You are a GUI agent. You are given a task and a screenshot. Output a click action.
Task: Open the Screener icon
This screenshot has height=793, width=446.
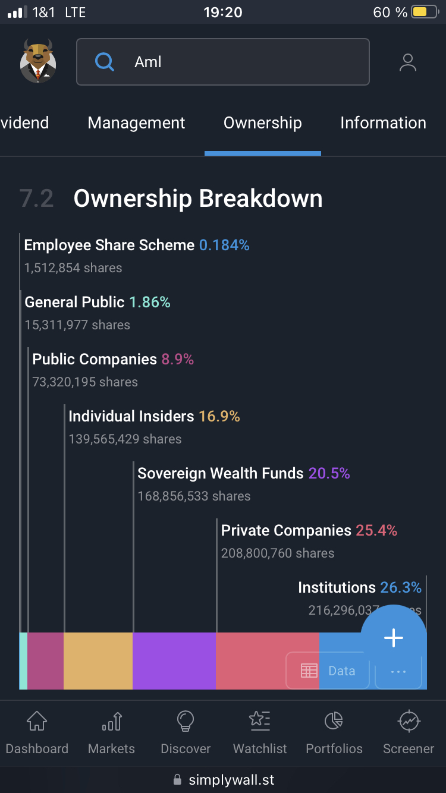tap(409, 722)
